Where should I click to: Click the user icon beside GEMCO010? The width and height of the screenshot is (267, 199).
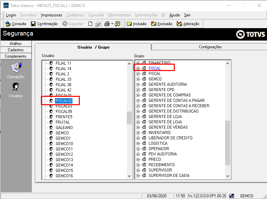point(51,143)
